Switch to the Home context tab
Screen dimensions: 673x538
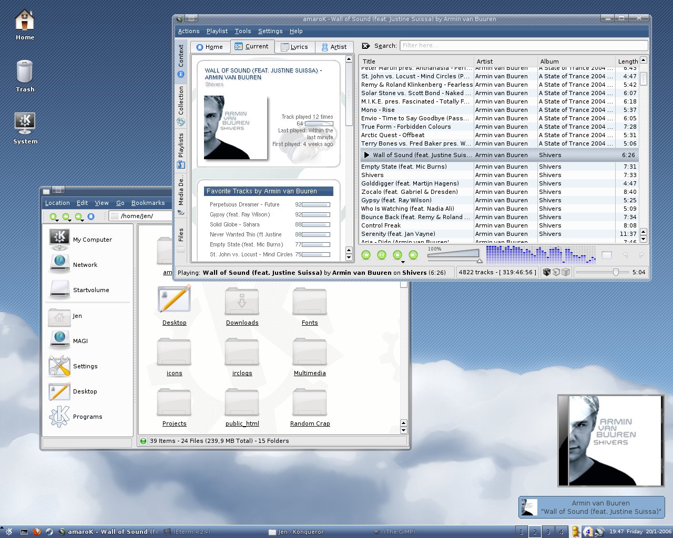pos(210,47)
